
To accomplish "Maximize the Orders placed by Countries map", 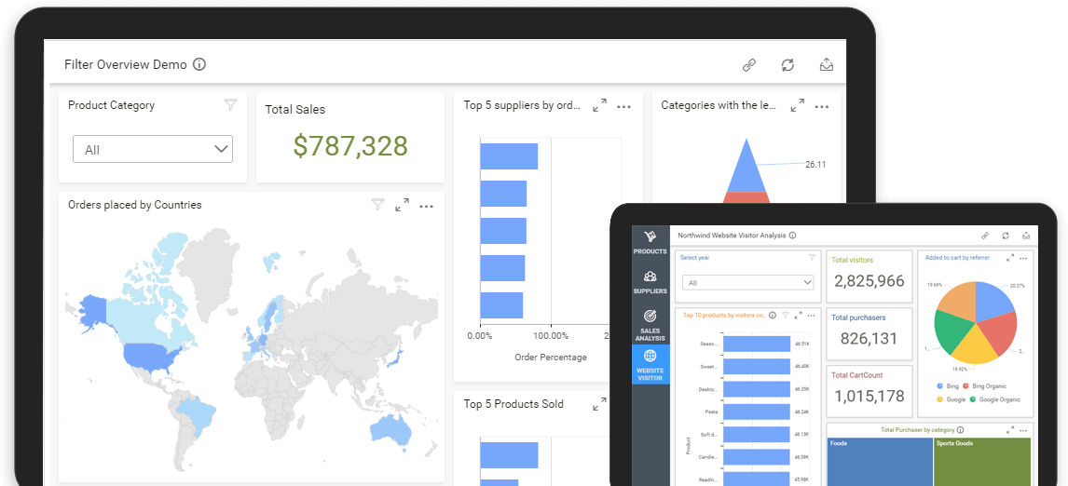I will point(402,204).
